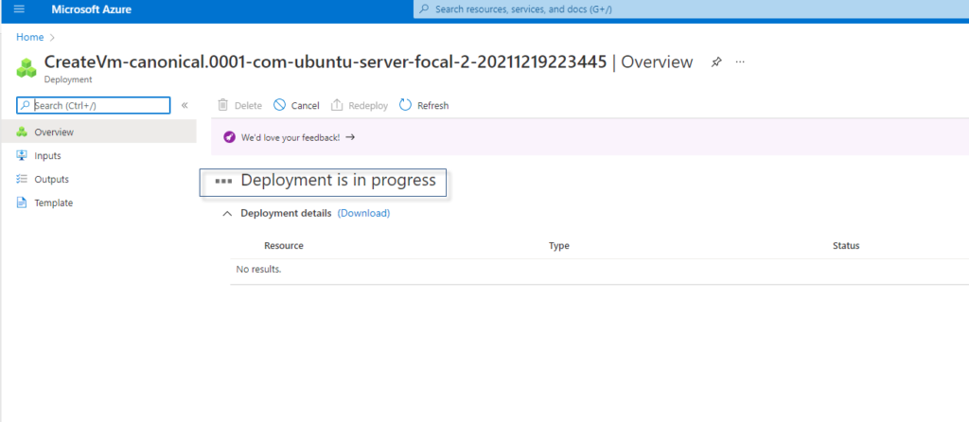Refresh the deployment overview
Viewport: 969px width, 422px height.
point(424,106)
